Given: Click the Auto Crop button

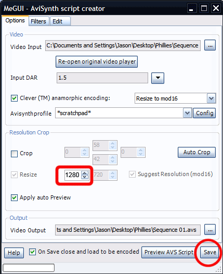Looking at the screenshot, I should tap(196, 152).
